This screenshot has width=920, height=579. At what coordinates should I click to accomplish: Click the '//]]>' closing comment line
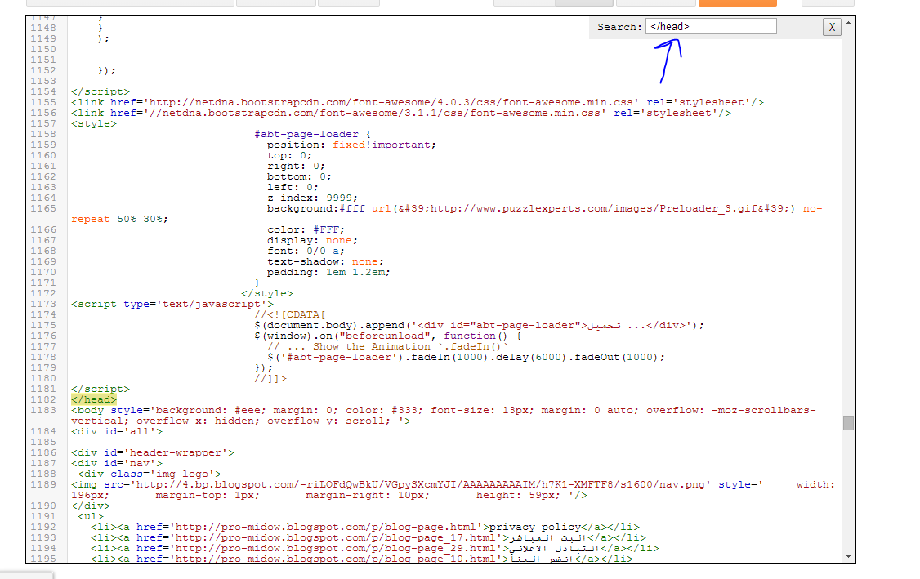click(x=270, y=378)
